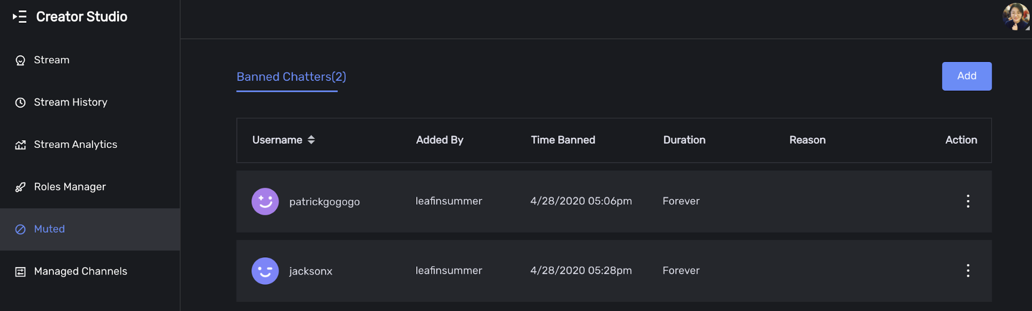Go to Managed Channels page

point(81,271)
